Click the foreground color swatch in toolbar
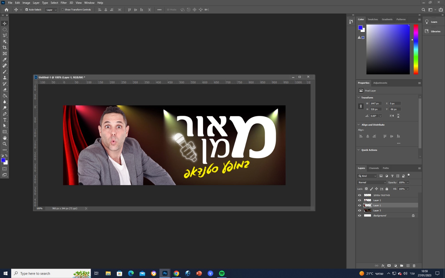Viewport: 445px width, 278px height. click(x=3, y=160)
